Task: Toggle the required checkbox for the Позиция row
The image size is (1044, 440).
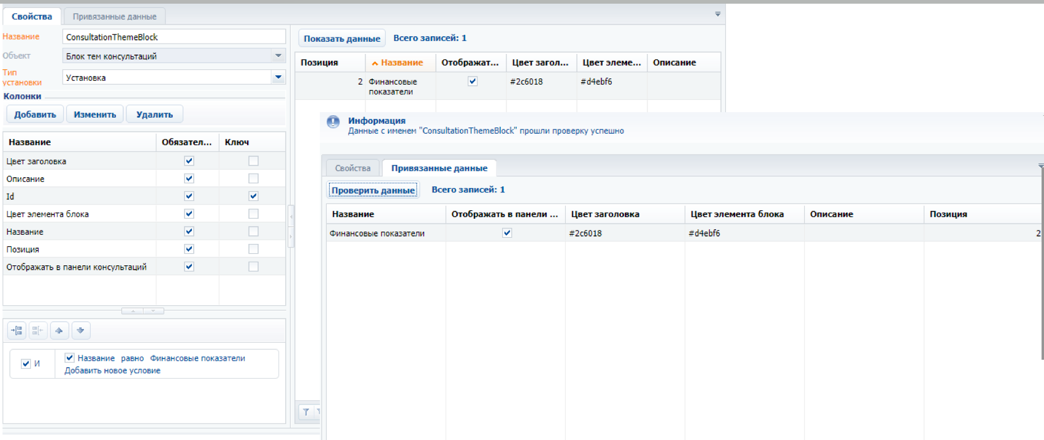Action: (189, 249)
